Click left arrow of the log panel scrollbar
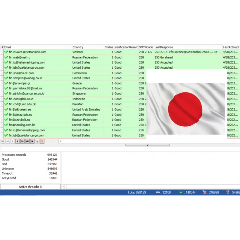The width and height of the screenshot is (240, 240). pos(64,187)
